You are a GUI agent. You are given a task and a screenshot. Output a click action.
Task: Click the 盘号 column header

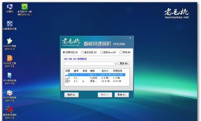76,71
